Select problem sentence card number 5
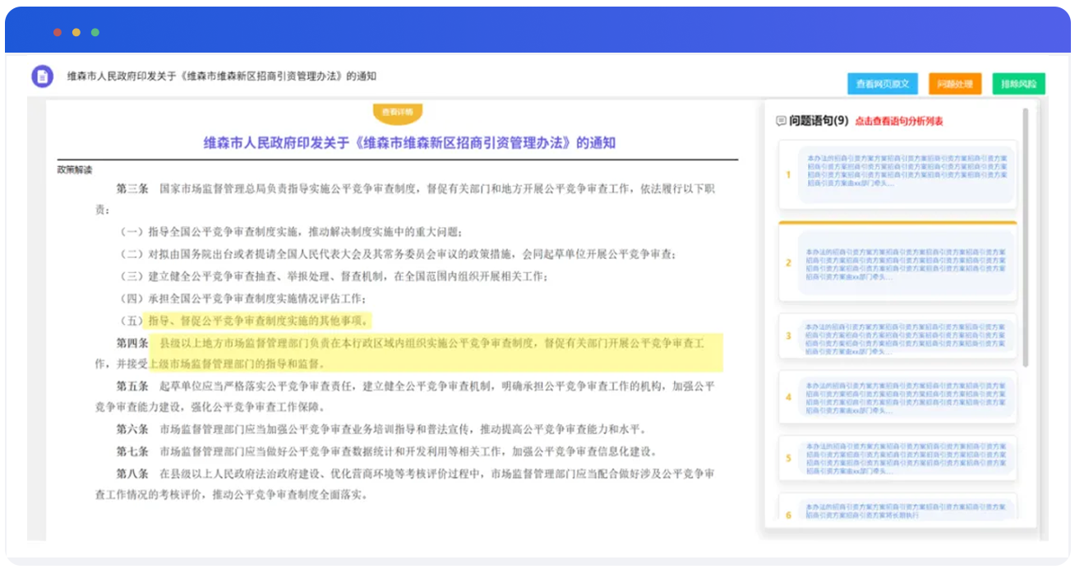The image size is (1075, 569). point(897,458)
